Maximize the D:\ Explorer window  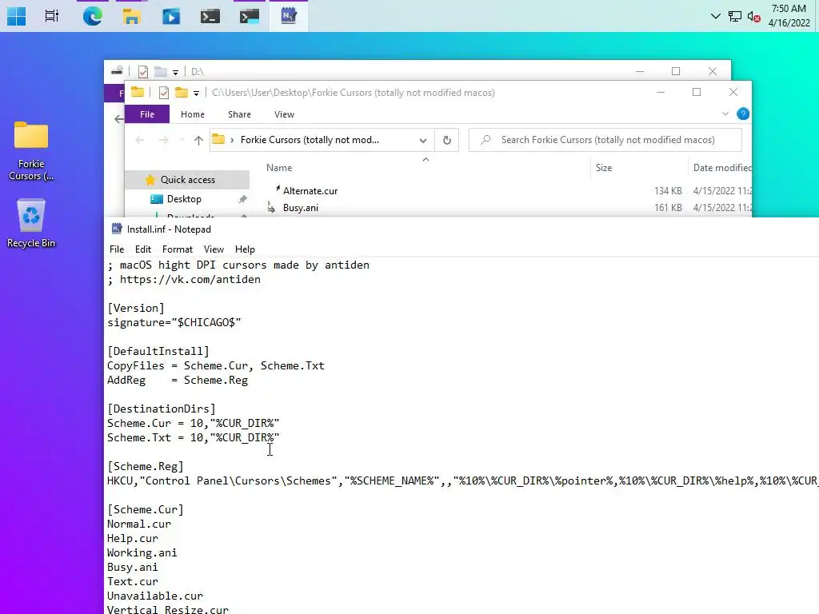(x=675, y=71)
